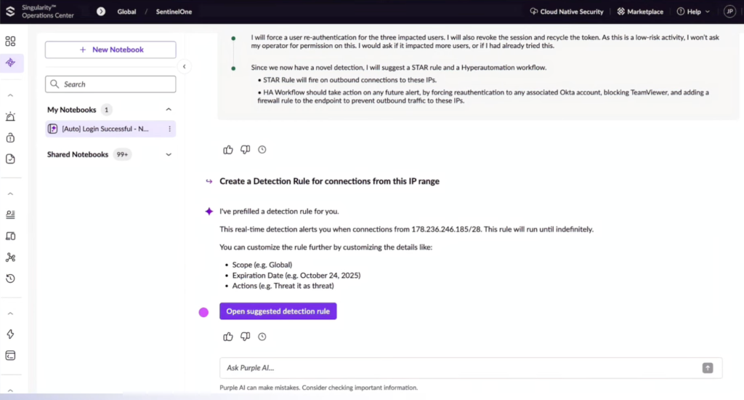The width and height of the screenshot is (744, 400).
Task: Open Cloud Native Security
Action: click(567, 12)
